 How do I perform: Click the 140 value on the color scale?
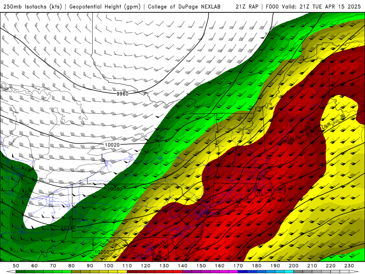pos(182,266)
